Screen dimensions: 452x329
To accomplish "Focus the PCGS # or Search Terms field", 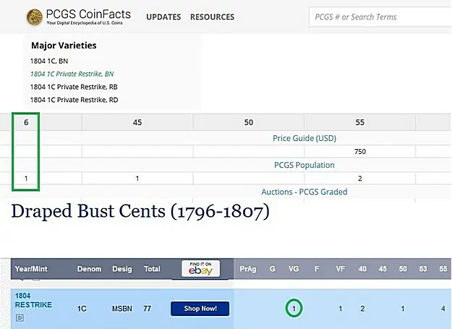I will tap(379, 17).
